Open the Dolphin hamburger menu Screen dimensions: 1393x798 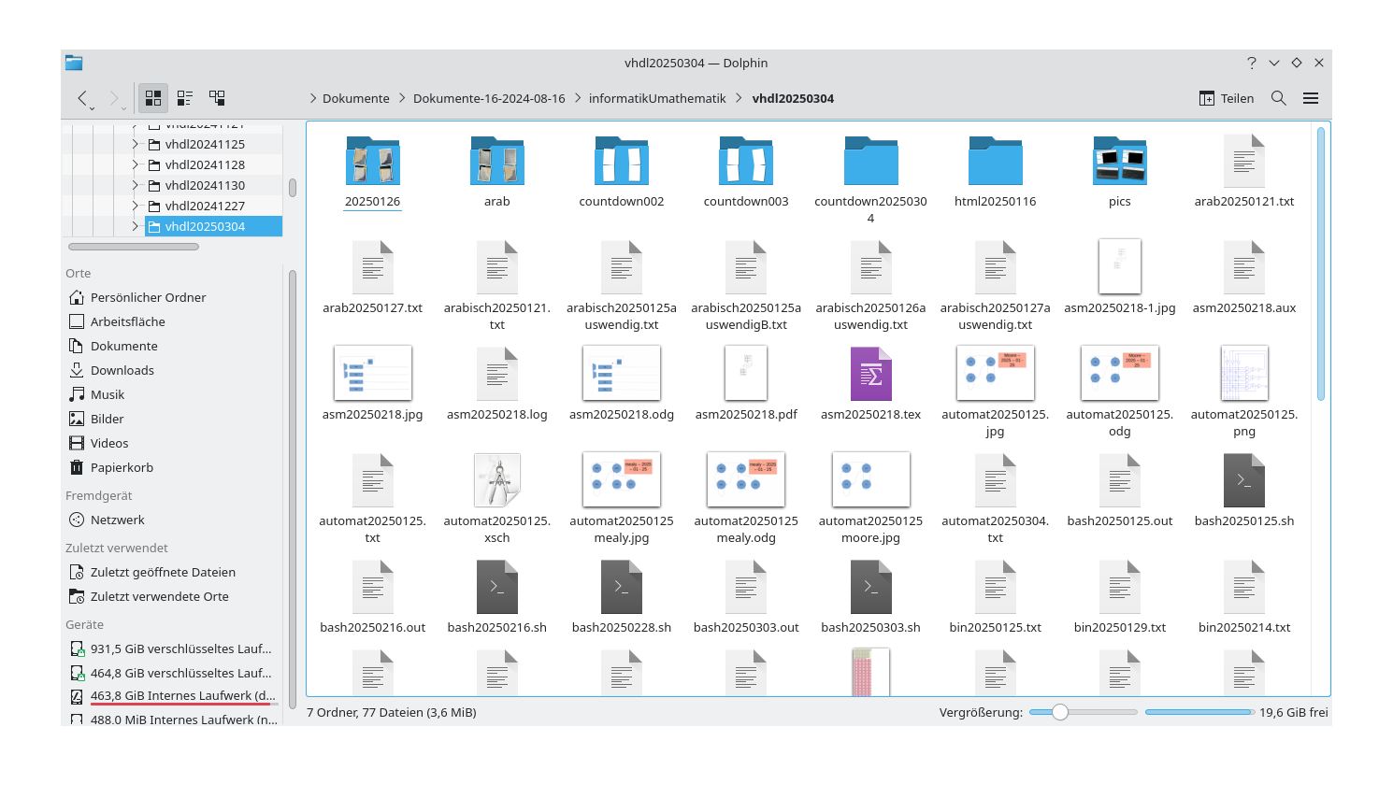tap(1311, 97)
